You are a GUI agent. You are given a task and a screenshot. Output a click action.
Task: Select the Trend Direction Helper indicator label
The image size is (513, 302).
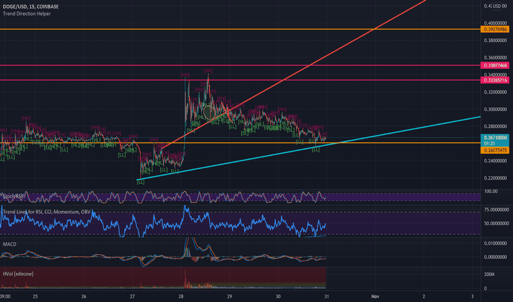(27, 14)
